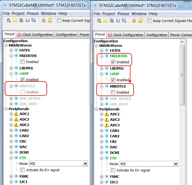Uncheck LWIP Enabled checkbox in right window
192x185 pixels.
[113, 80]
